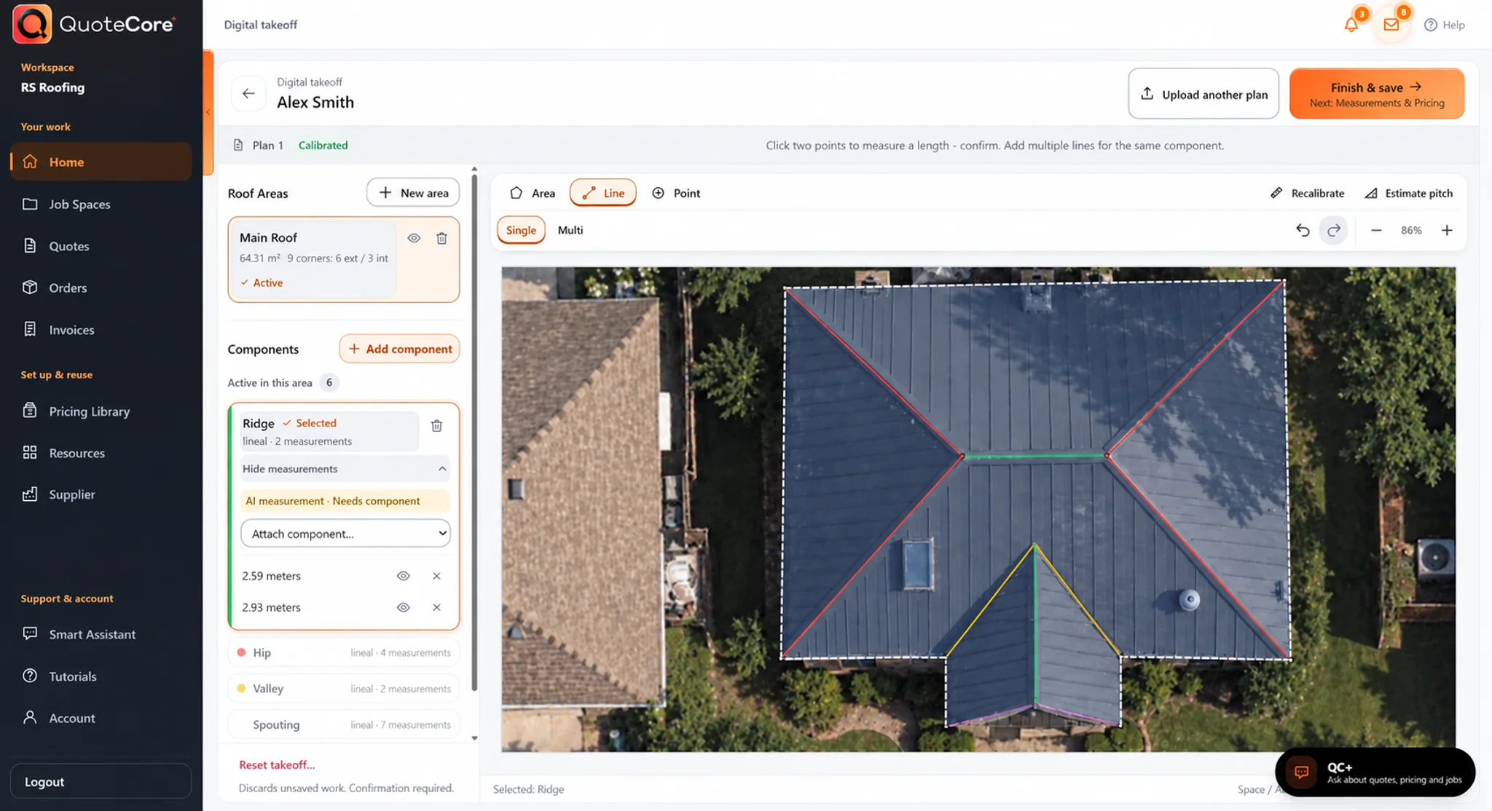Expand the Spouting component row

coord(344,724)
